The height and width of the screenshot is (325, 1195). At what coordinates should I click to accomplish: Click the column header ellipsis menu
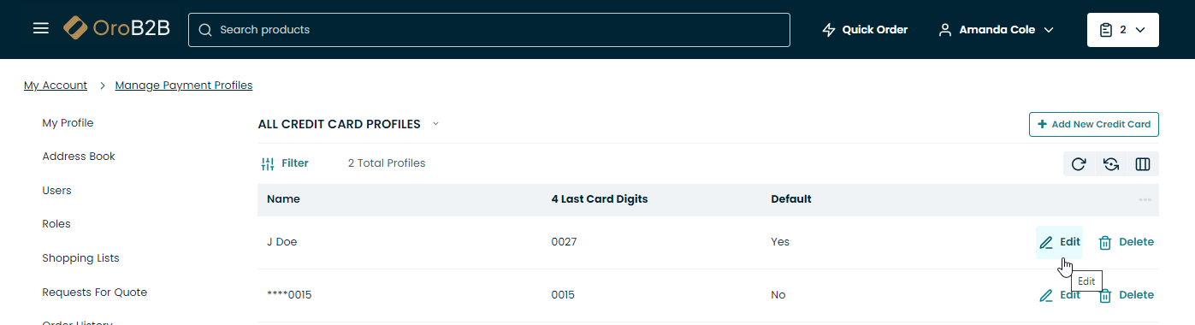1145,200
